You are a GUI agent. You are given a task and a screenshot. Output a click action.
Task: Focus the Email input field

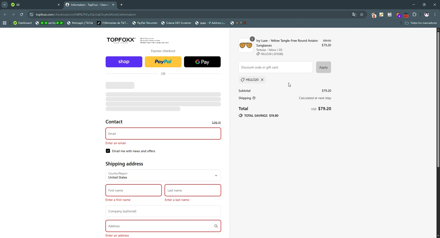(x=163, y=133)
